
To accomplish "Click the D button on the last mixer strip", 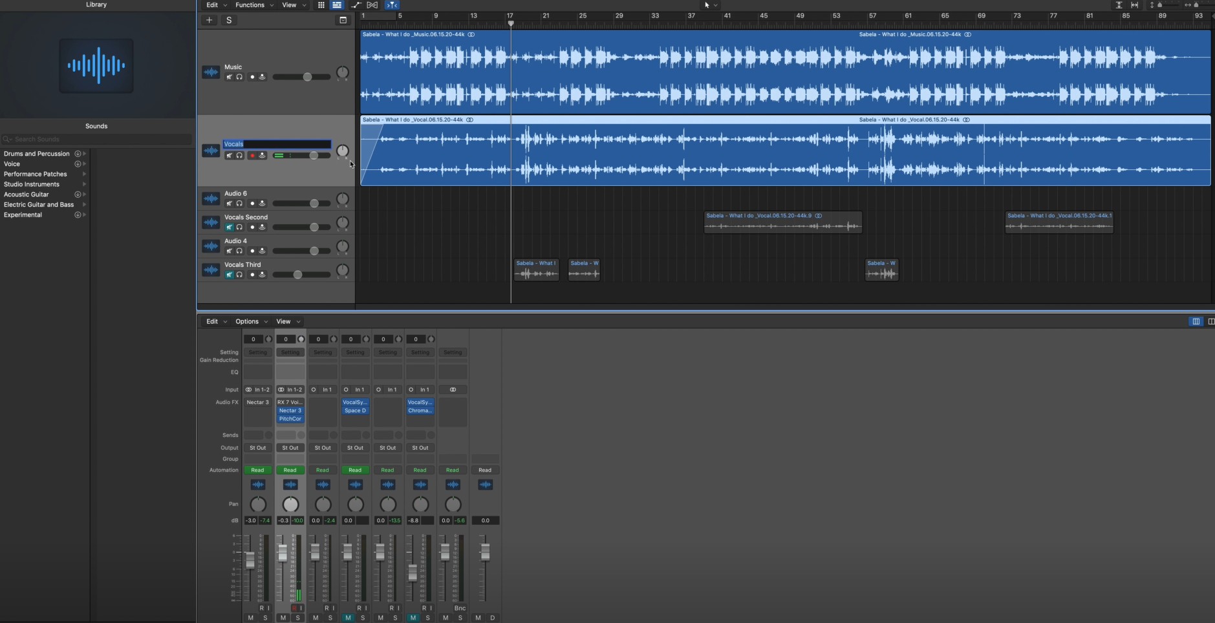I will (493, 618).
